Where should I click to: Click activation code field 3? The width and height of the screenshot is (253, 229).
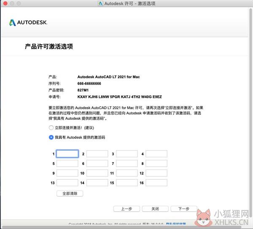pyautogui.click(x=127, y=154)
